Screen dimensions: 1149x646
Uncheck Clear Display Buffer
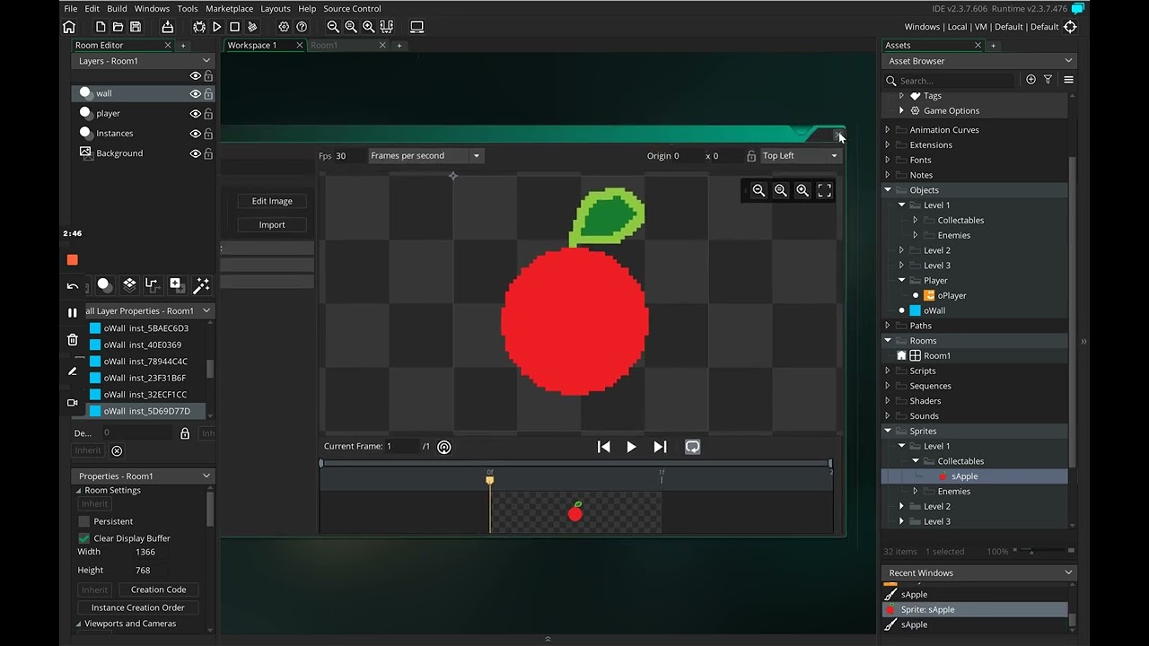[84, 538]
